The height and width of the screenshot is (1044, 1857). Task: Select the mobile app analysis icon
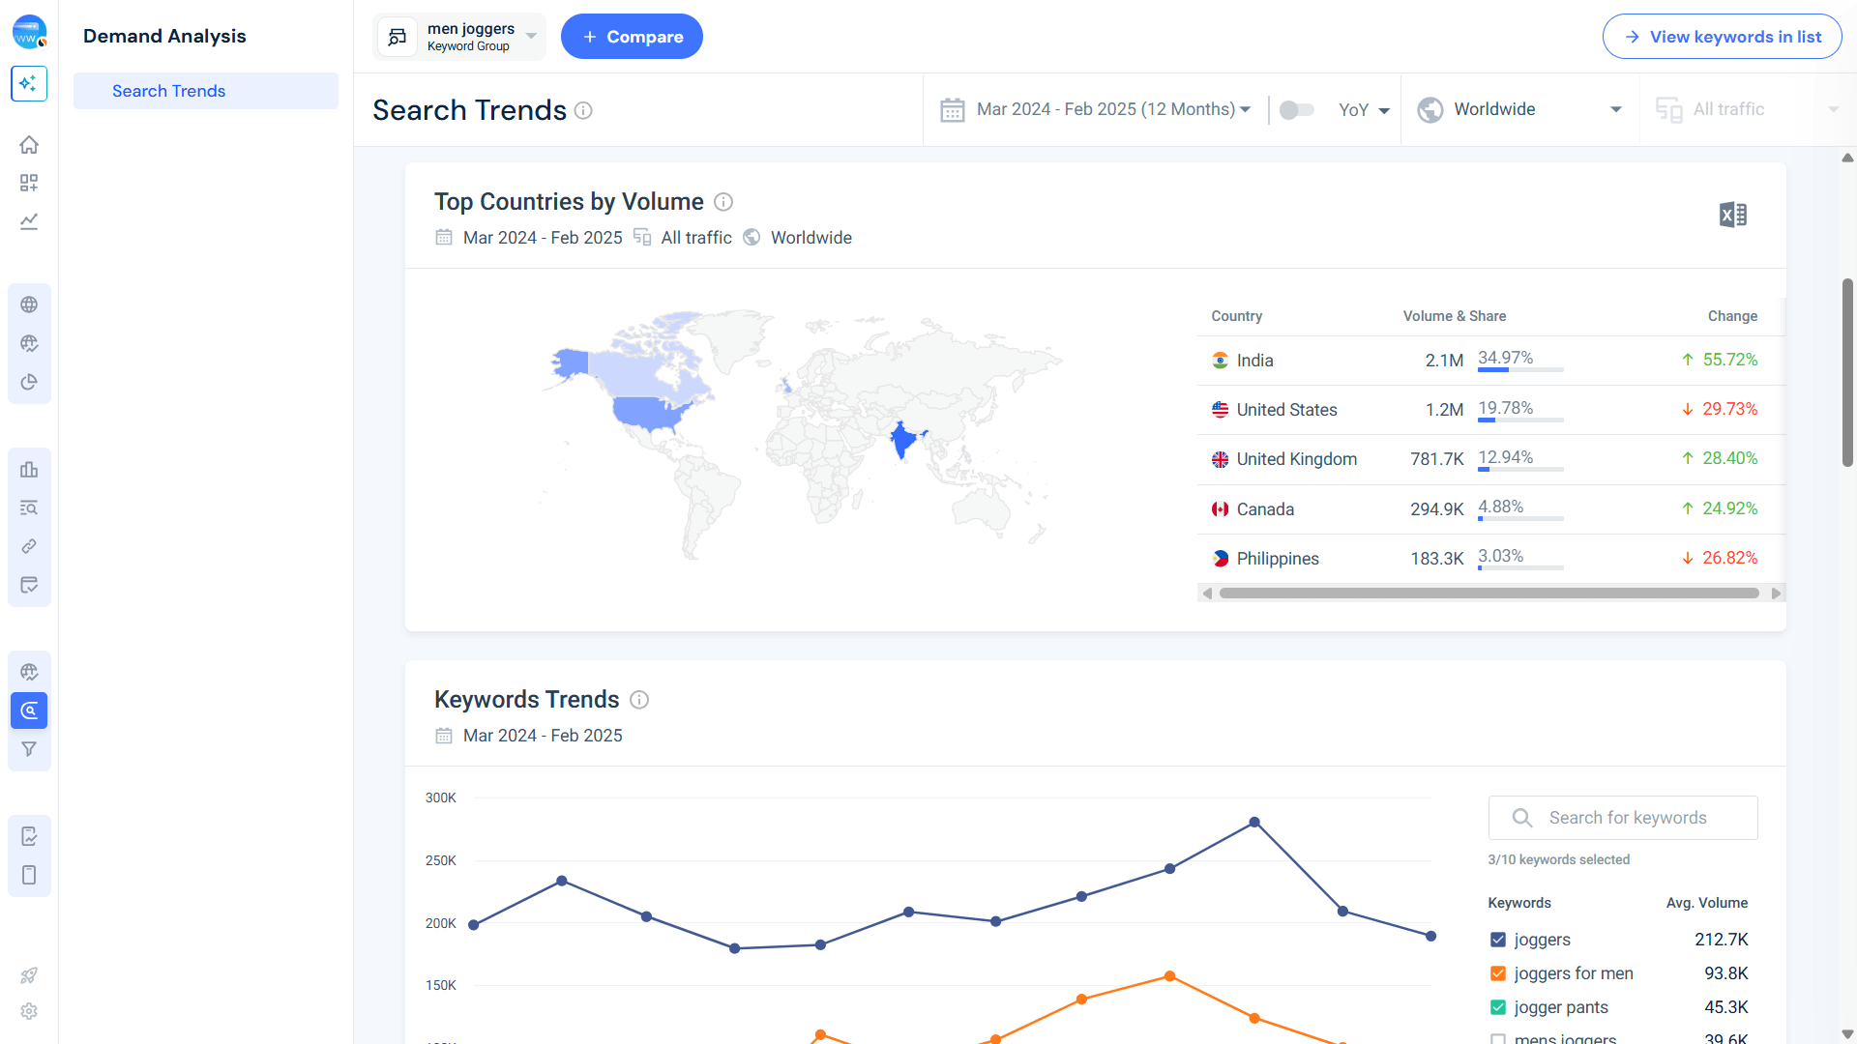click(x=29, y=873)
